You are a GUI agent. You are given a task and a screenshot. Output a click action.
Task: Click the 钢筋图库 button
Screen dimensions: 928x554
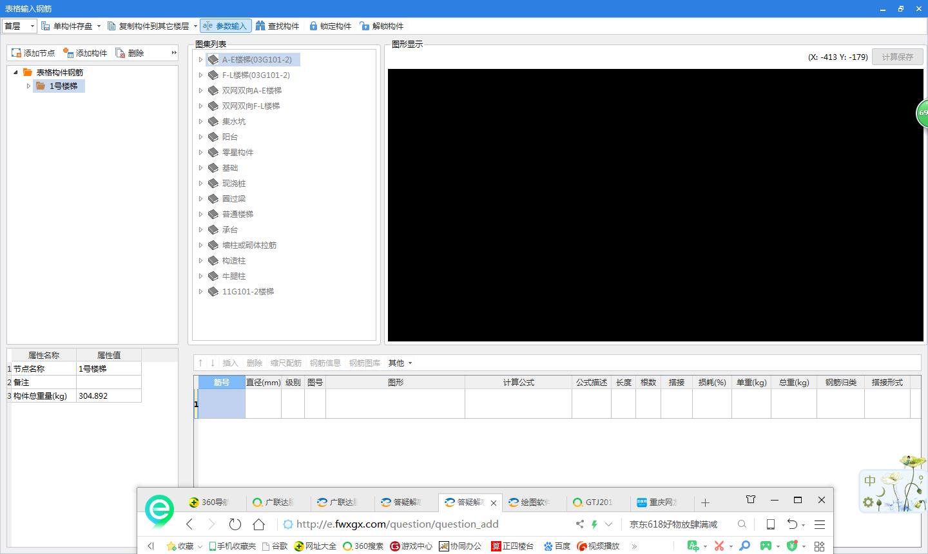[365, 363]
